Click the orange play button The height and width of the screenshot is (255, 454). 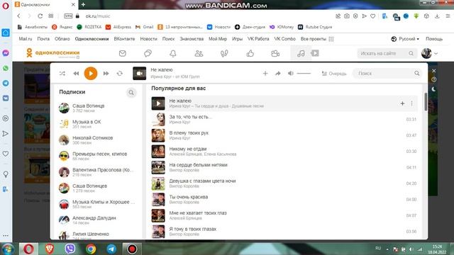pyautogui.click(x=91, y=74)
